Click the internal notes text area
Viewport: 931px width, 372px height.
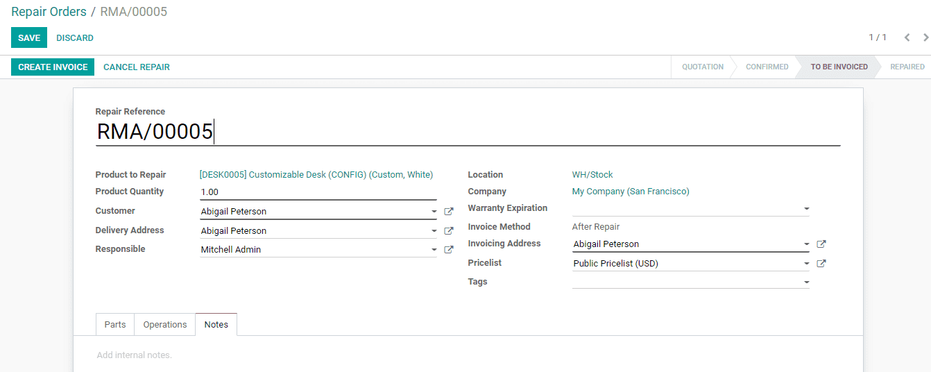pyautogui.click(x=468, y=355)
